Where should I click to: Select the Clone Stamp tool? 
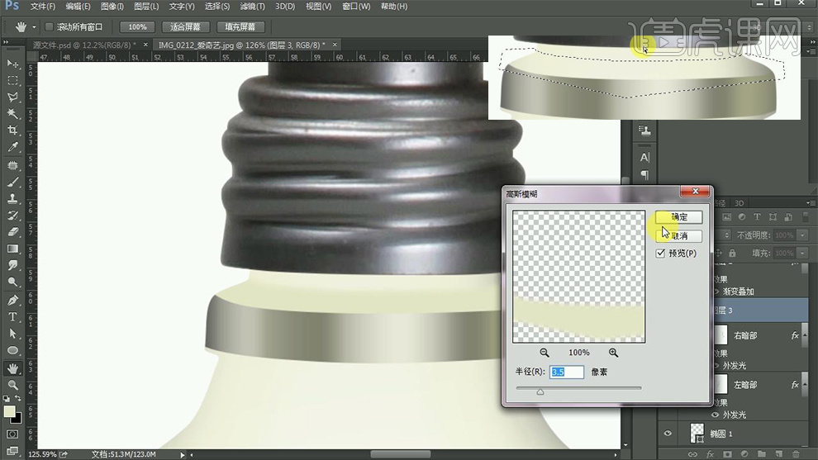click(12, 198)
